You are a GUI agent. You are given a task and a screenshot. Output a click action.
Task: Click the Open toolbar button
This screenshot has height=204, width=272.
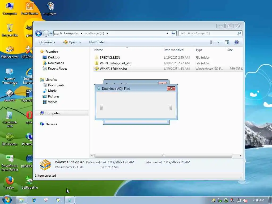pyautogui.click(x=70, y=42)
